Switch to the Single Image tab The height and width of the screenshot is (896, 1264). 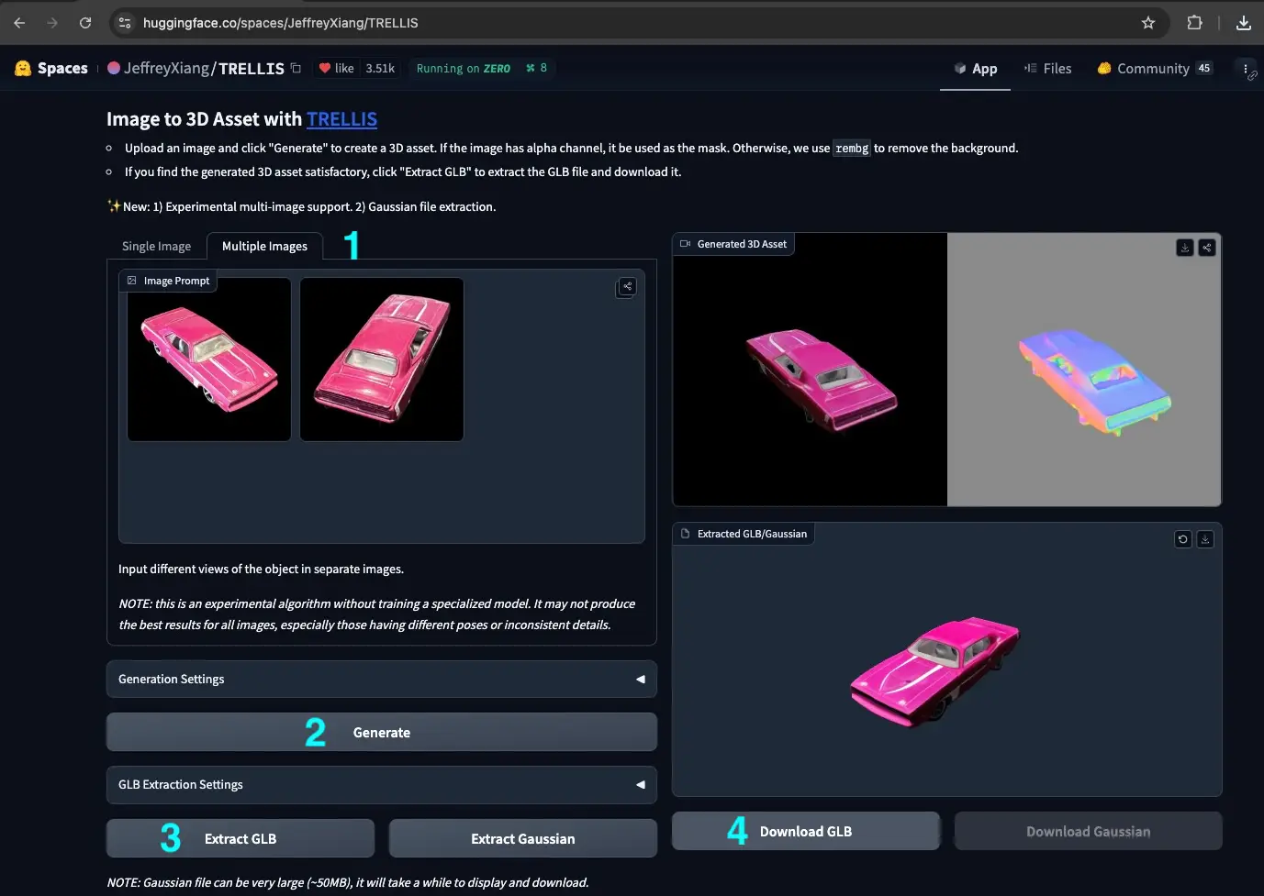point(156,245)
